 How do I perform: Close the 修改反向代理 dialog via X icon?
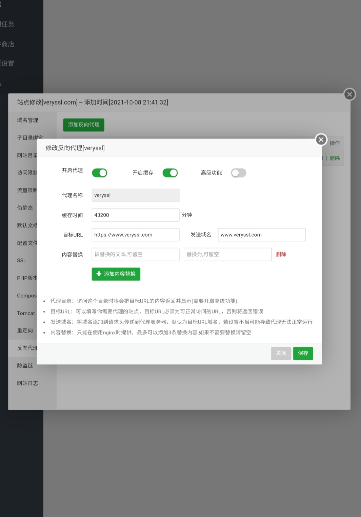(x=321, y=139)
